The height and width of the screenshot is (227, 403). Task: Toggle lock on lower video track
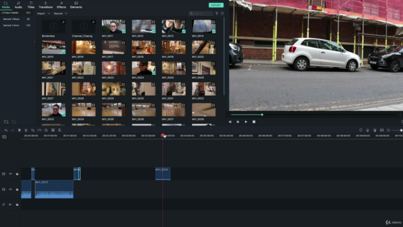point(17,189)
